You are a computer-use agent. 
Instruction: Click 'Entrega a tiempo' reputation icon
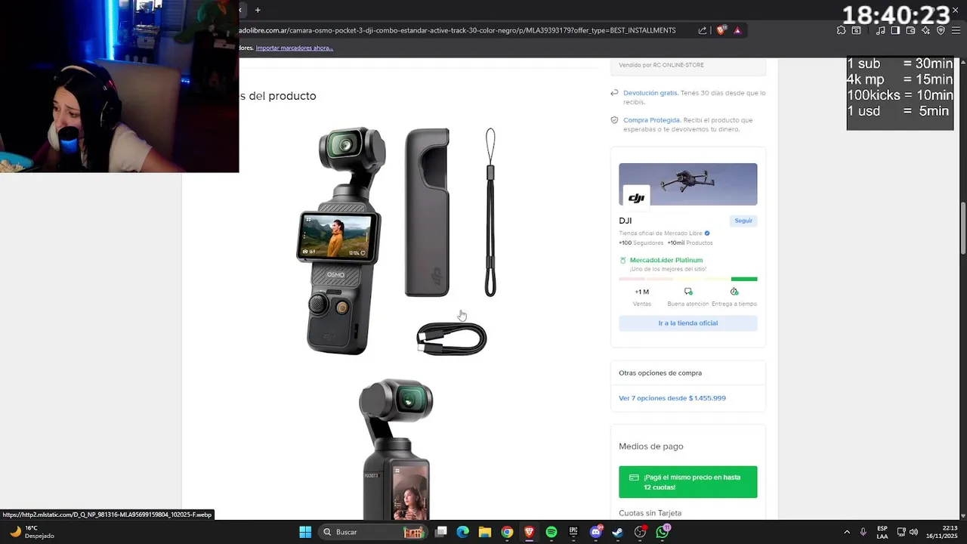pyautogui.click(x=734, y=292)
